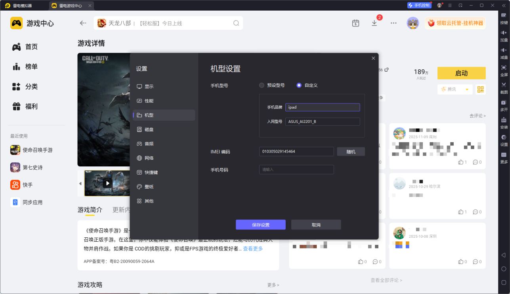This screenshot has height=294, width=510.
Task: Open the download manager icon with badge
Action: pyautogui.click(x=374, y=23)
